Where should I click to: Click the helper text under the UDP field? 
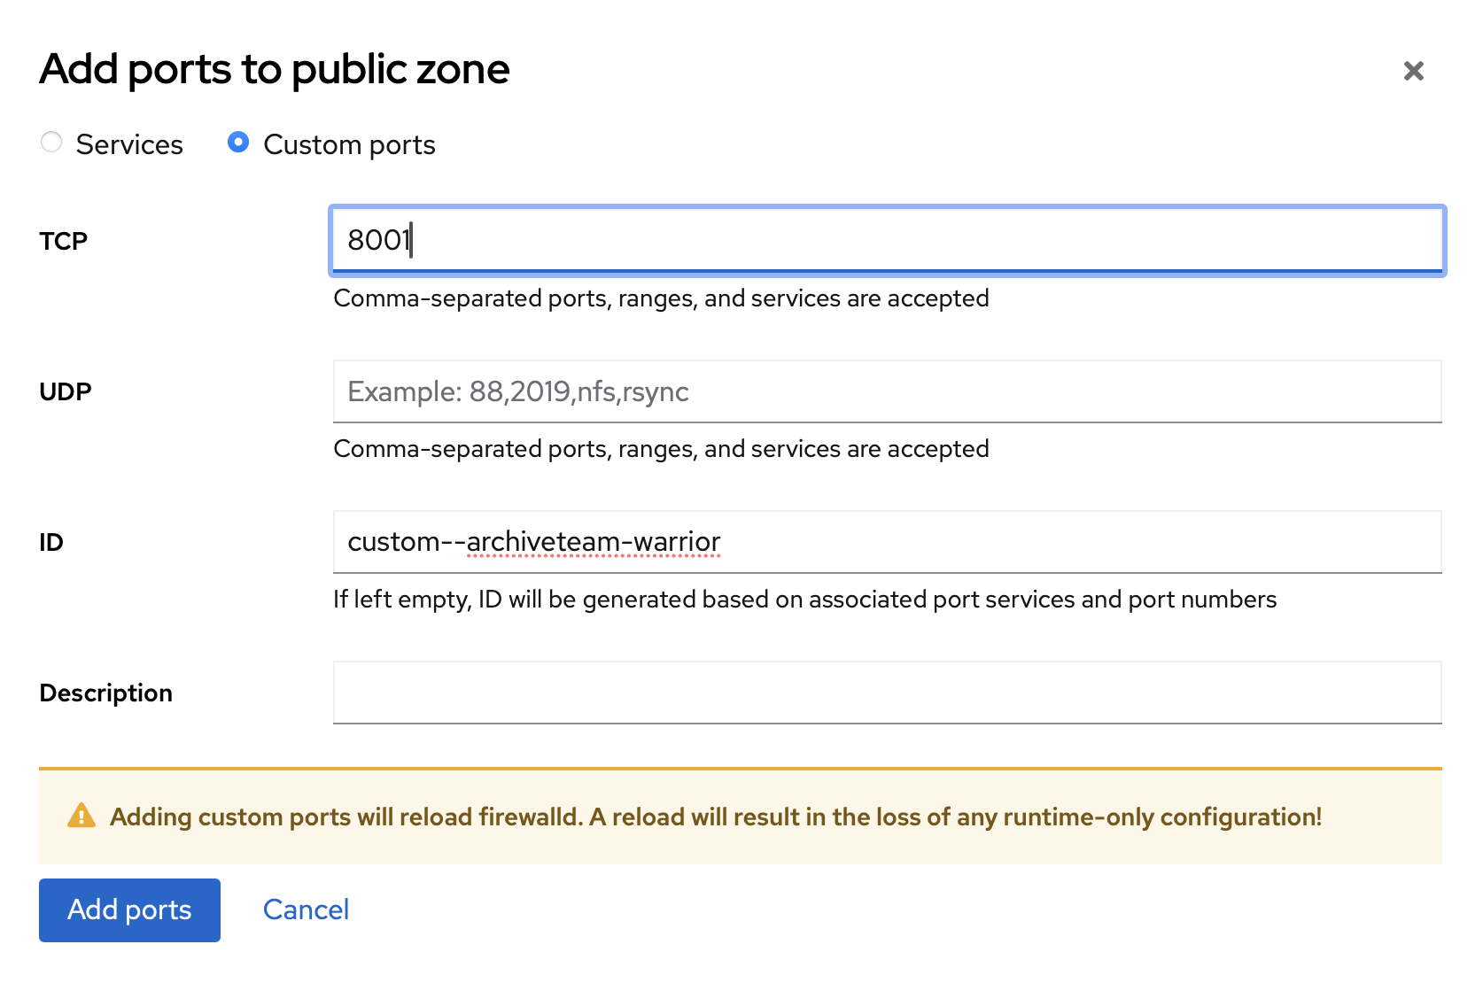point(661,449)
